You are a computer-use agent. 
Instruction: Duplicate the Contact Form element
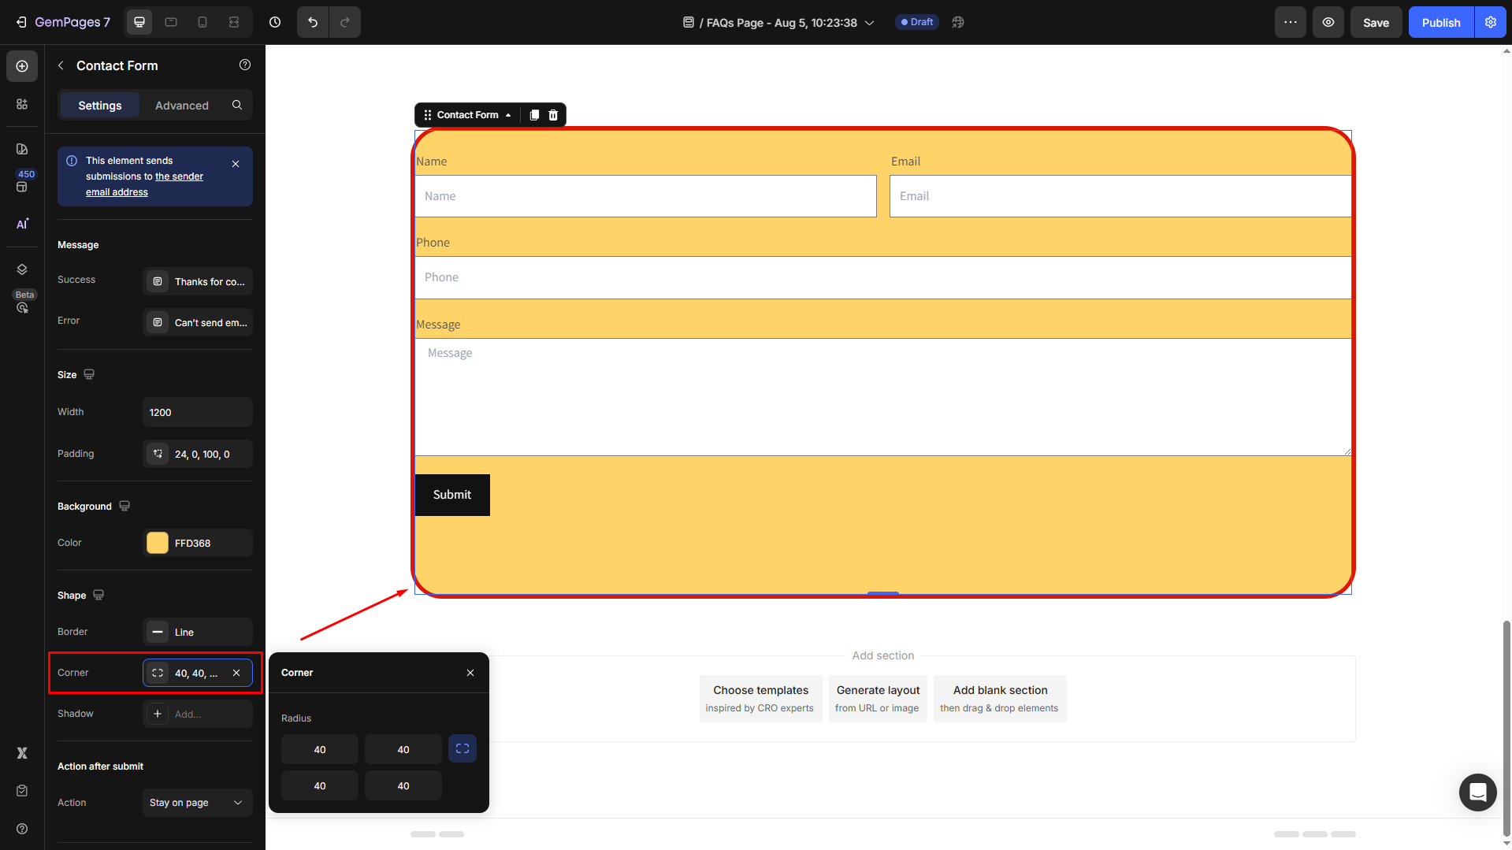pos(534,115)
